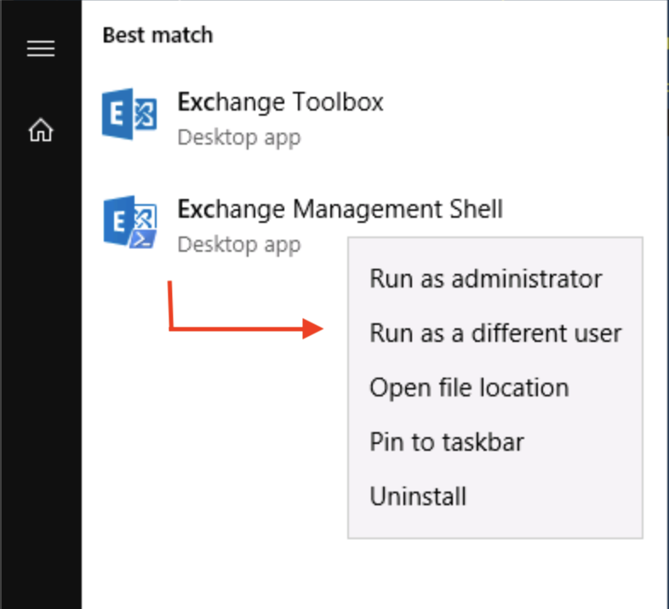669x609 pixels.
Task: Click empty dark sidebar area below Home
Action: coord(41,362)
